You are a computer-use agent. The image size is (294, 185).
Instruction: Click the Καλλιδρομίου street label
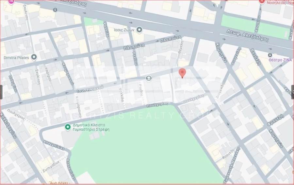pos(8,126)
